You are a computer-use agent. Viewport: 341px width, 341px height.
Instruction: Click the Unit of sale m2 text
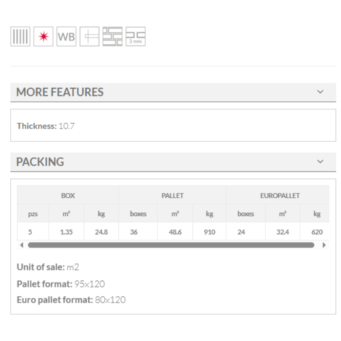tap(73, 267)
